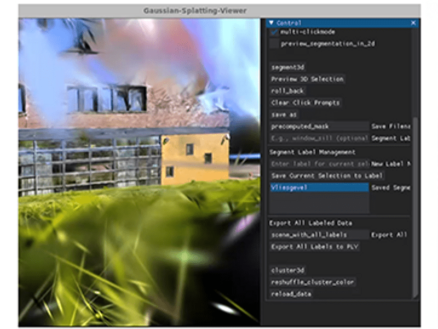Focus the precomputed_mask filename field

tap(319, 127)
